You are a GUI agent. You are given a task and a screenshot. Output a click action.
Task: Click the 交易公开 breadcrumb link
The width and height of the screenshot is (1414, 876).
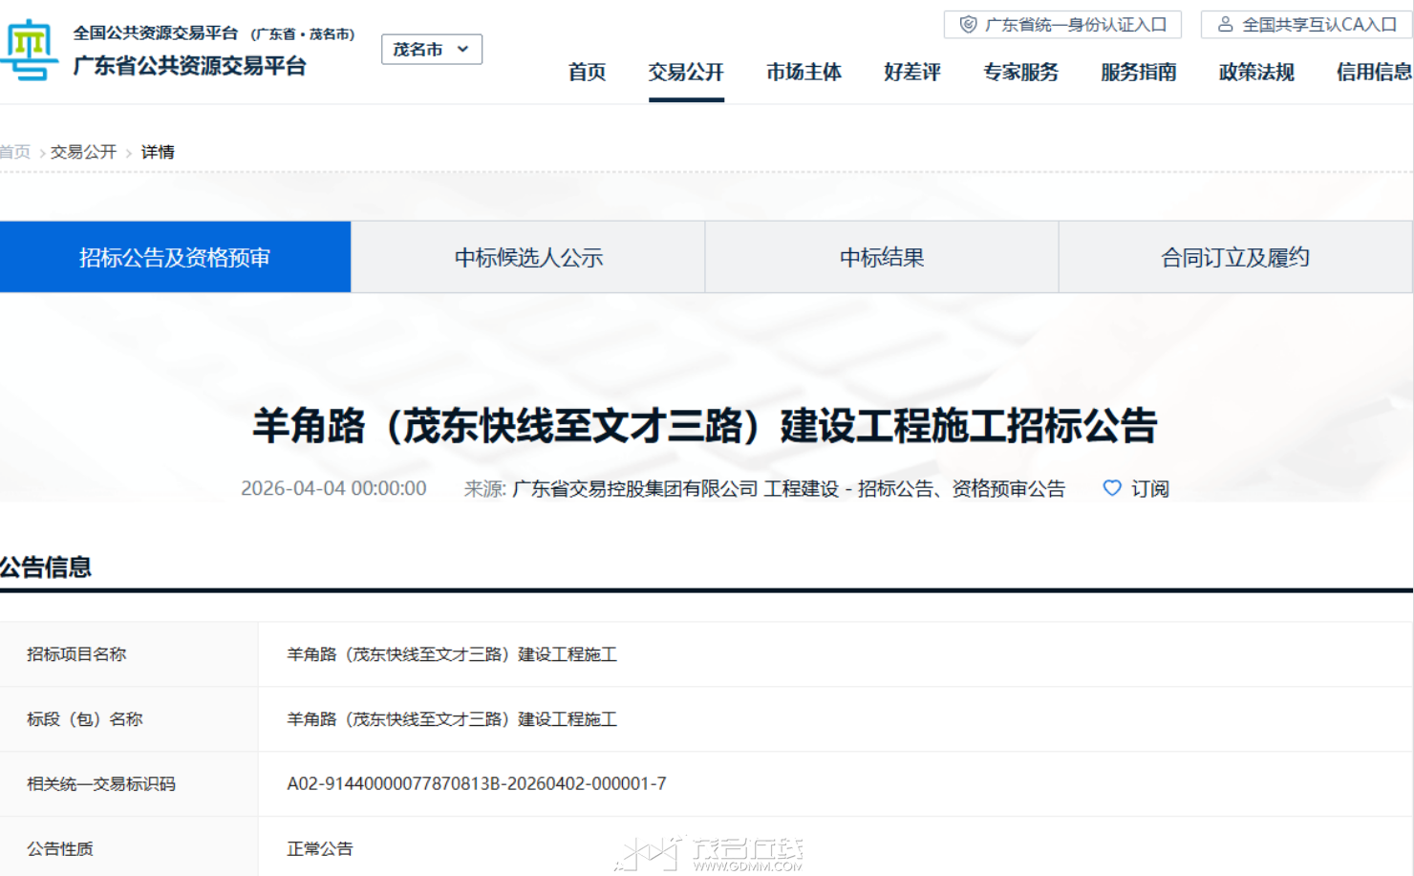[x=83, y=152]
